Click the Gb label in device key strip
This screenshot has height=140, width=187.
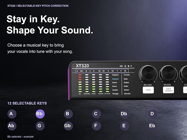click(x=113, y=71)
